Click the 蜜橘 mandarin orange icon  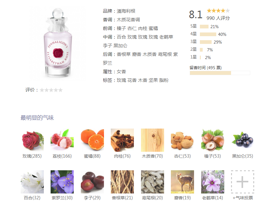pyautogui.click(x=92, y=140)
